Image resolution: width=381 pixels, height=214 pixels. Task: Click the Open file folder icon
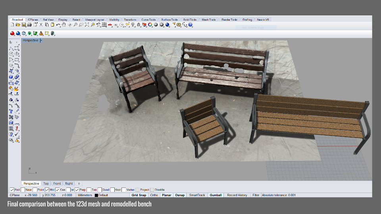click(x=18, y=25)
